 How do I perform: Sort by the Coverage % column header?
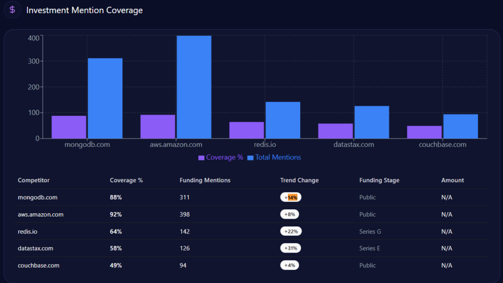(126, 180)
